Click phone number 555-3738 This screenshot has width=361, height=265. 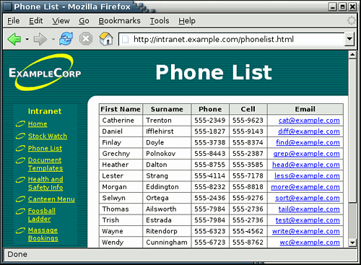[210, 142]
